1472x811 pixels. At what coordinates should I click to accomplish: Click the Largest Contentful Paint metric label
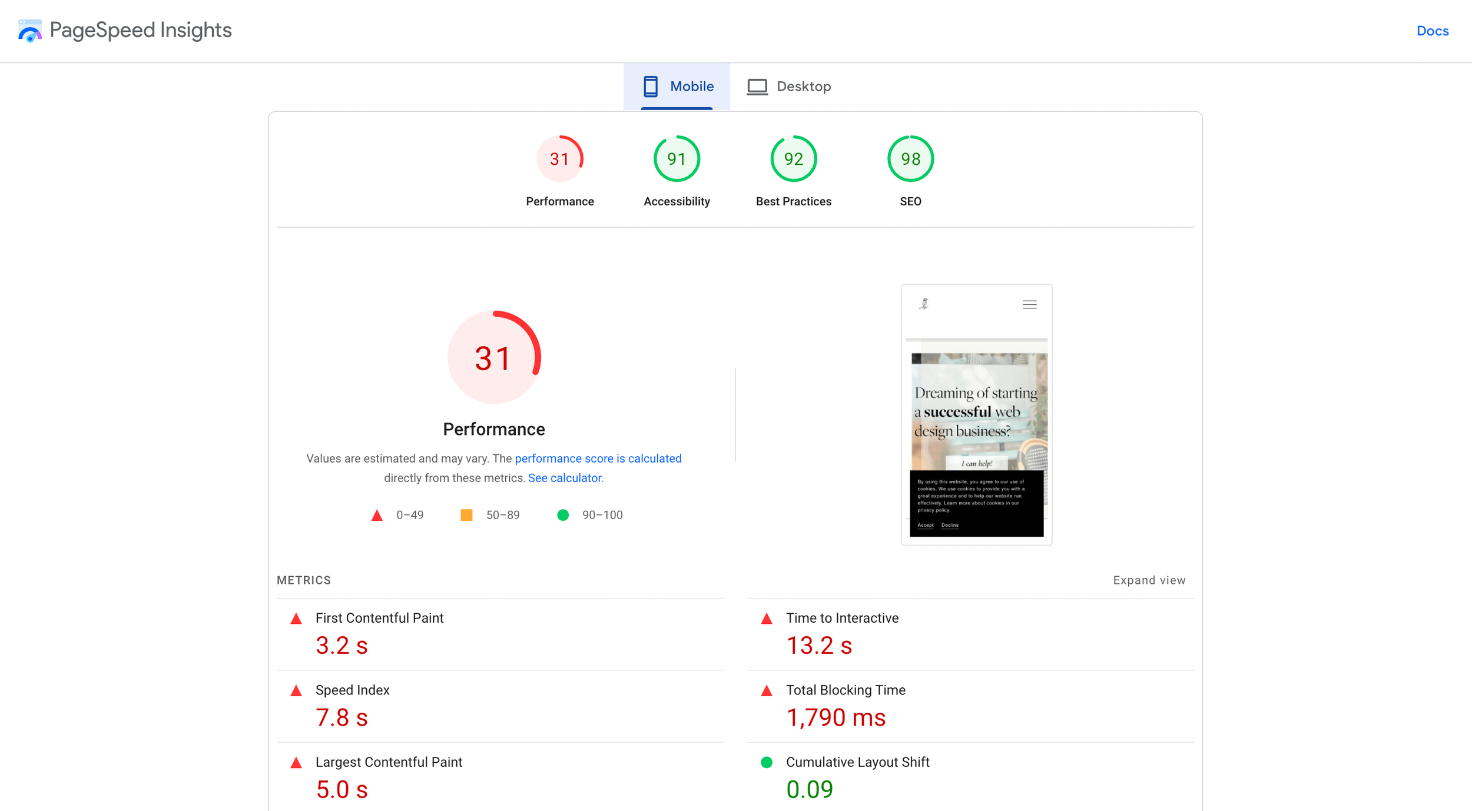(389, 762)
